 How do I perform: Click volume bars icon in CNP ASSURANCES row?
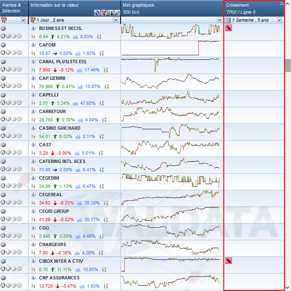(x=82, y=286)
